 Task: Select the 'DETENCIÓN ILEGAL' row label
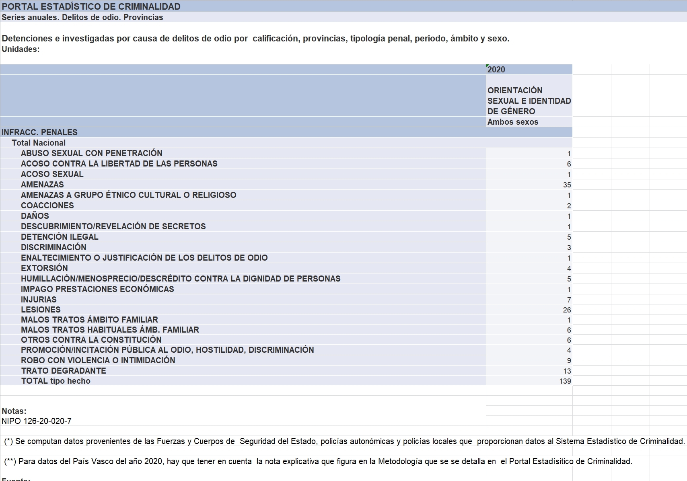[60, 237]
